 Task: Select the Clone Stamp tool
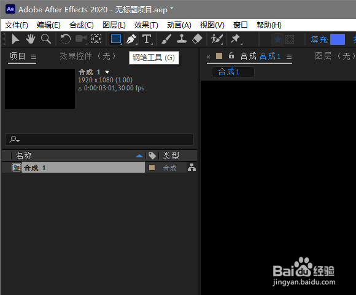(182, 39)
